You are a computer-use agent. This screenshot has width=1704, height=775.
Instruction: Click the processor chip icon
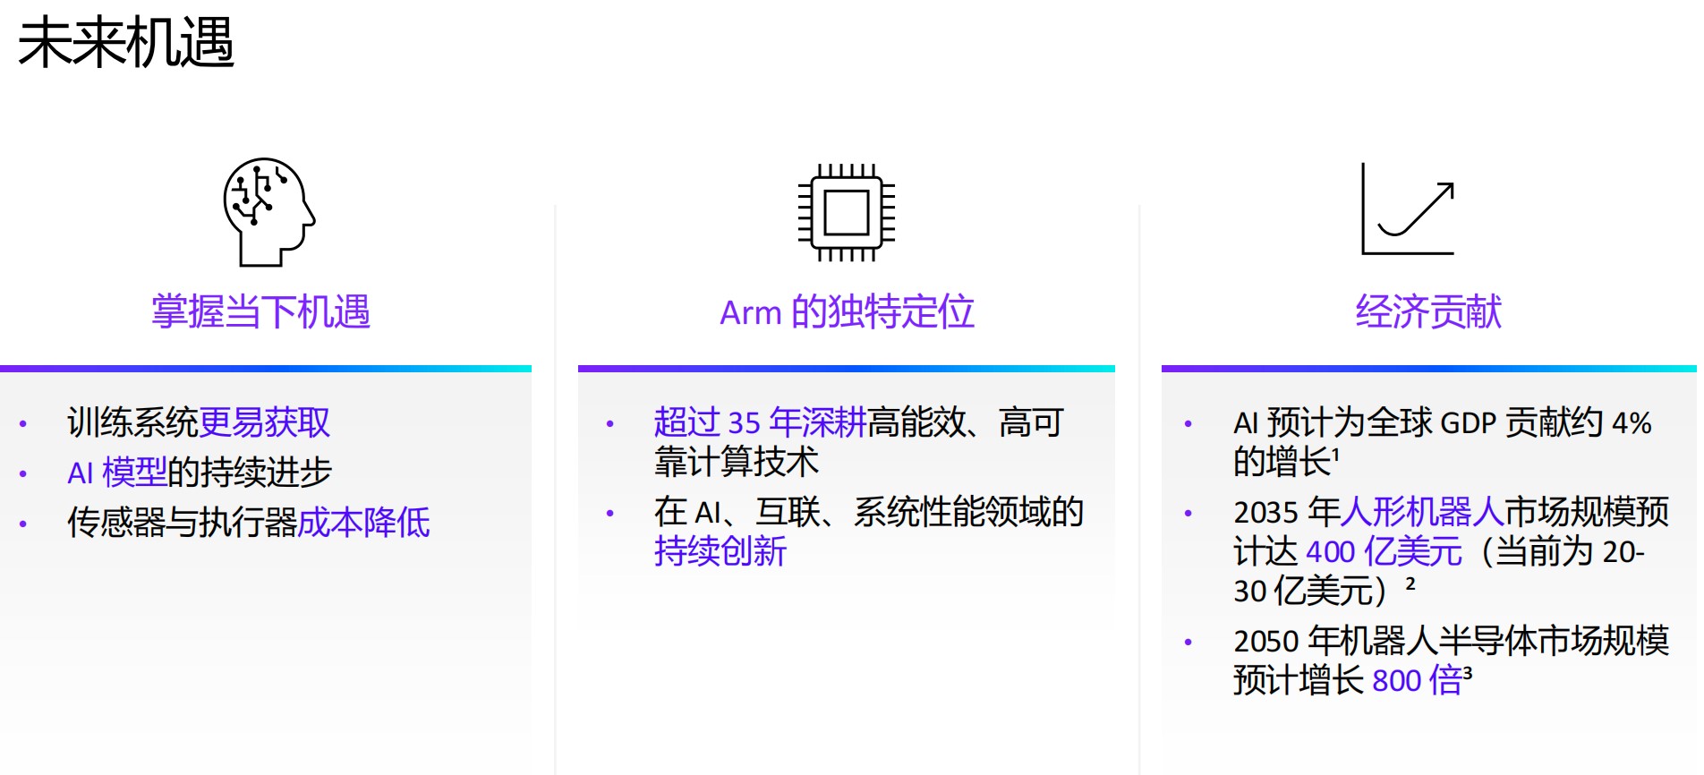point(846,212)
